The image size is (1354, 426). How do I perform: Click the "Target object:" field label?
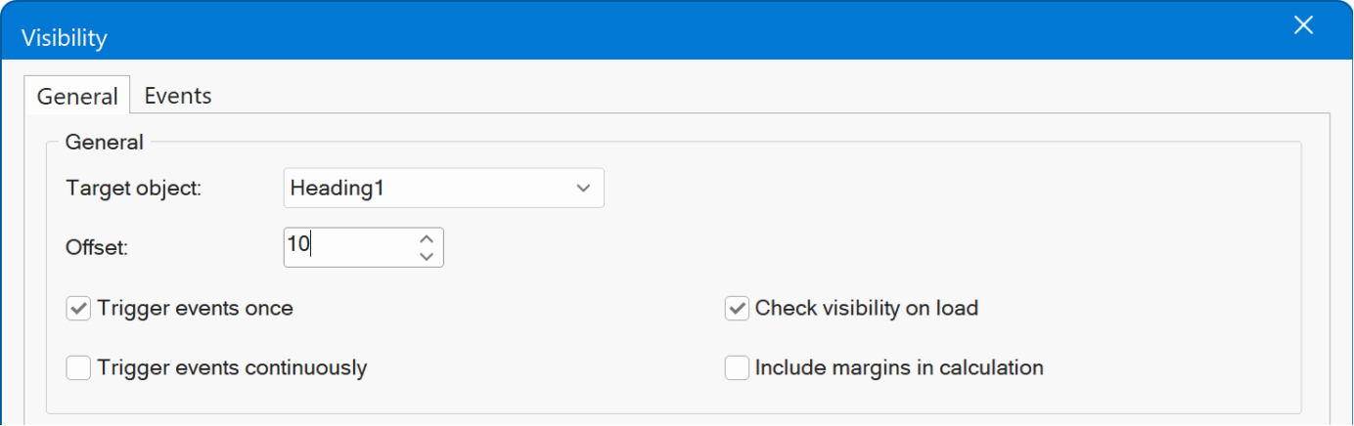[x=133, y=189]
